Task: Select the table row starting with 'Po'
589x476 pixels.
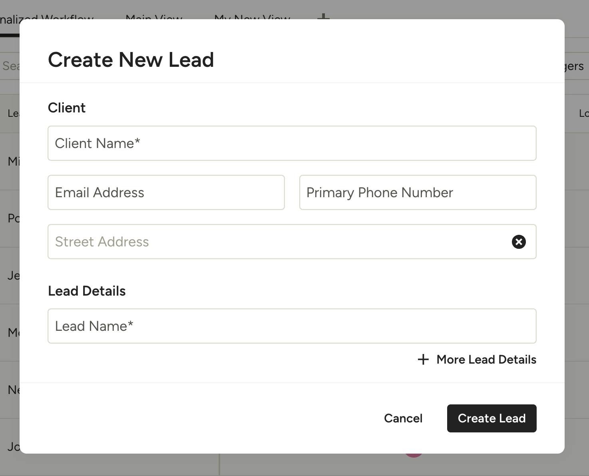Action: pos(13,218)
